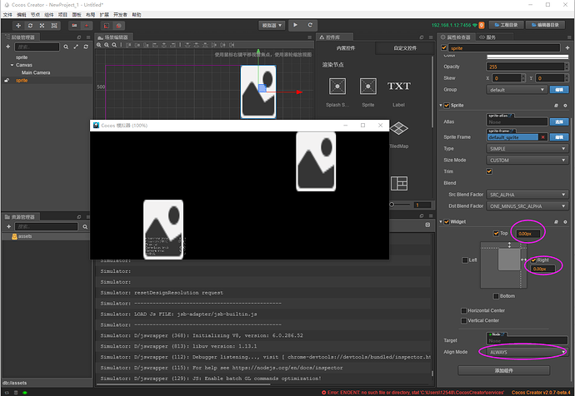Image resolution: width=575 pixels, height=396 pixels.
Task: Click the white Color swatch
Action: click(527, 57)
